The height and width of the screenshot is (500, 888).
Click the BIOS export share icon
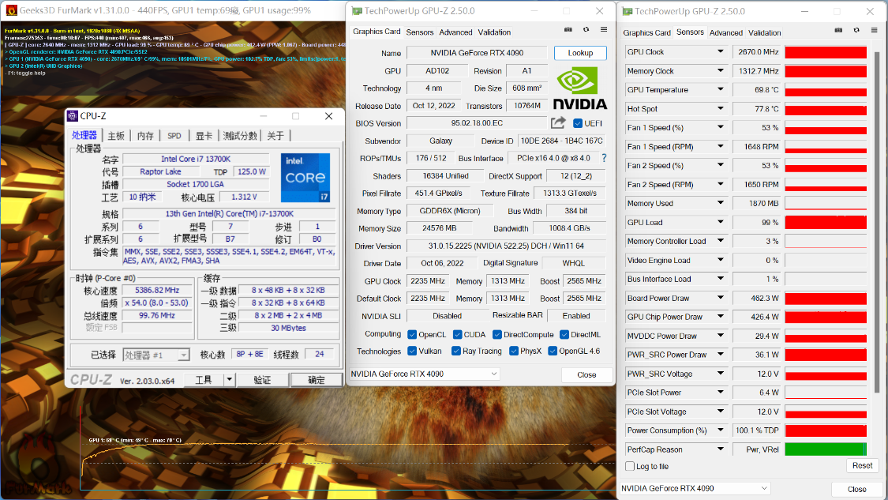pyautogui.click(x=558, y=122)
